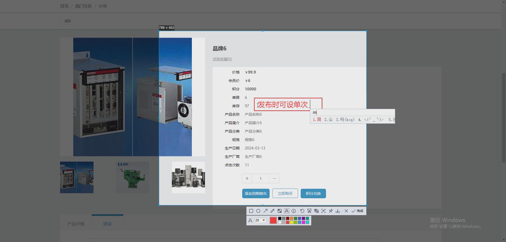Click the 添加到购物车 button
This screenshot has height=242, width=506.
point(255,193)
